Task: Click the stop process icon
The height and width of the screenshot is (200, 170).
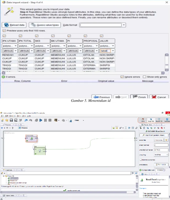Action: (50, 120)
